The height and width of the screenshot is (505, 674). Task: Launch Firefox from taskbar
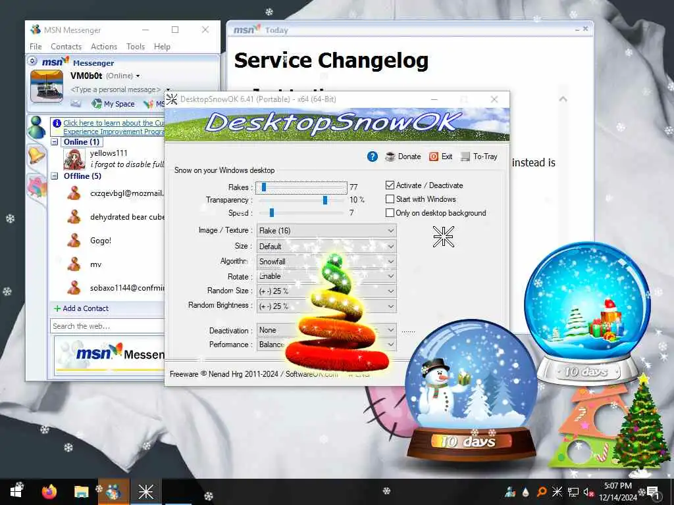(x=49, y=492)
